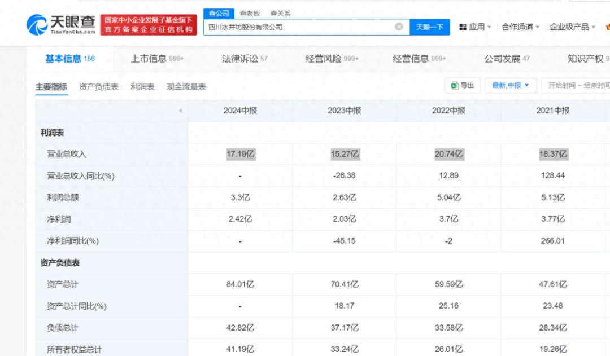Switch to the 利润表 sub-tab

(x=142, y=87)
